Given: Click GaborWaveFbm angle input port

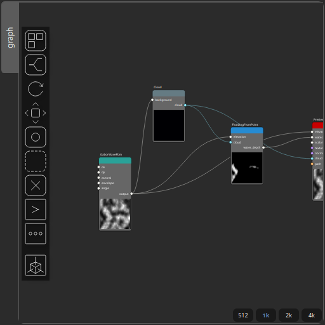Looking at the screenshot, I should pyautogui.click(x=98, y=189).
